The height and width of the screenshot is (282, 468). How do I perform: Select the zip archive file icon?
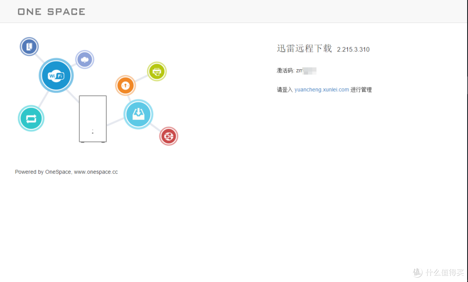pyautogui.click(x=29, y=46)
